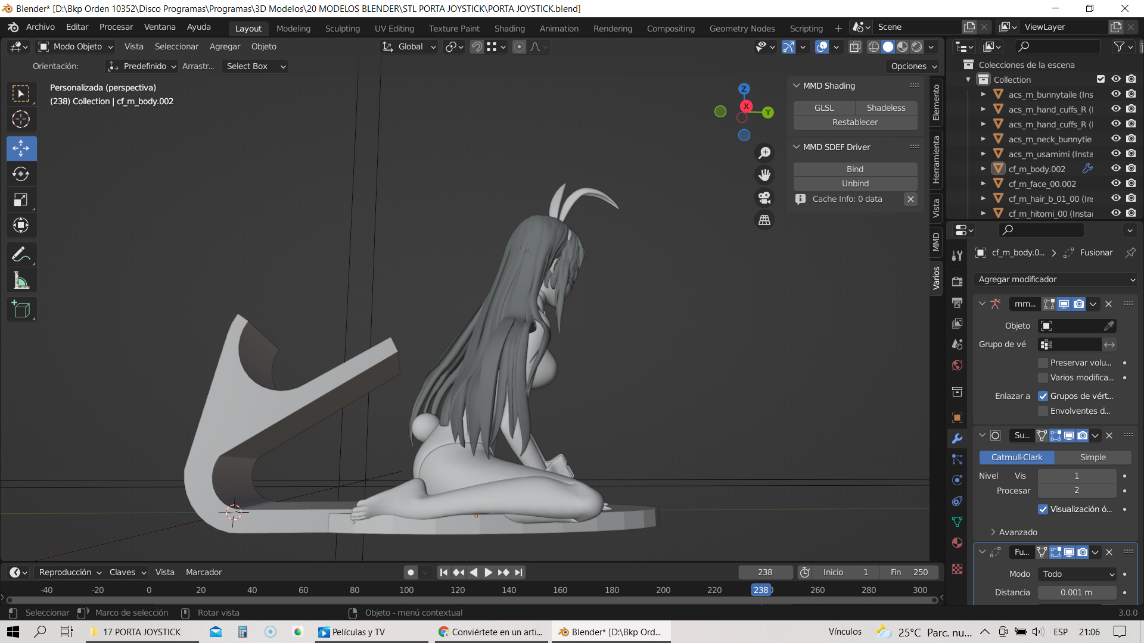The width and height of the screenshot is (1144, 643).
Task: Open the Opciones dropdown
Action: (x=914, y=66)
